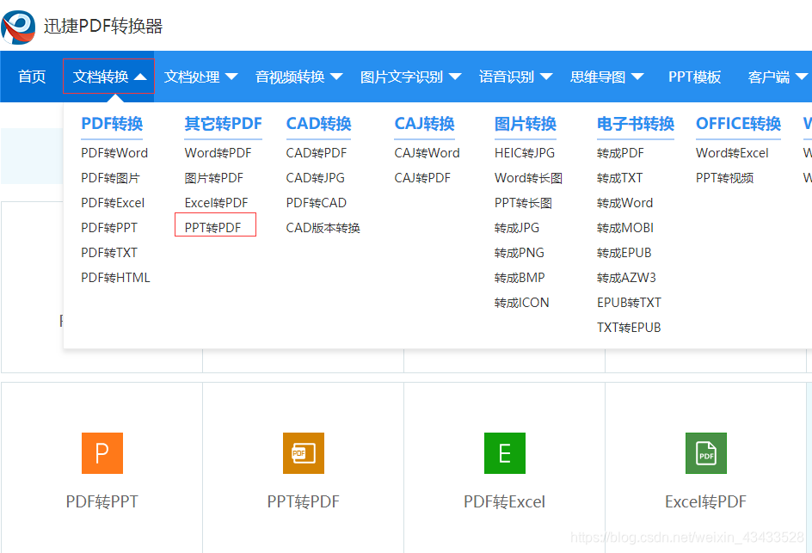812x553 pixels.
Task: Choose 转成JPG under 图片转换
Action: [x=517, y=227]
